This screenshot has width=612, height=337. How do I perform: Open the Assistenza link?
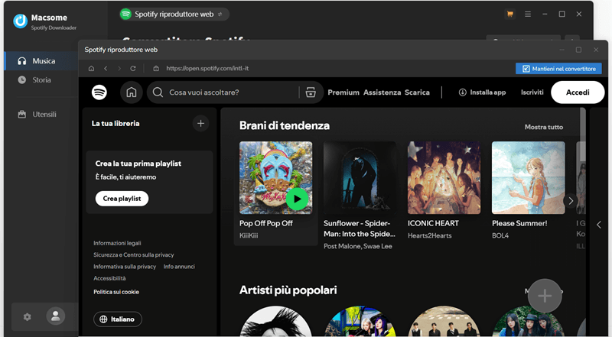382,92
